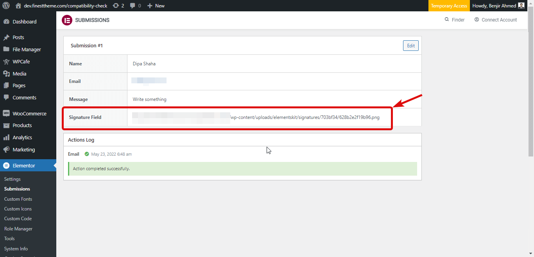Open the updates icon showing 2
The width and height of the screenshot is (534, 257).
tap(116, 5)
